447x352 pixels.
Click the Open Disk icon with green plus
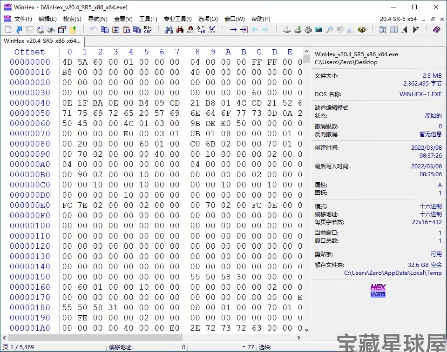pyautogui.click(x=298, y=30)
